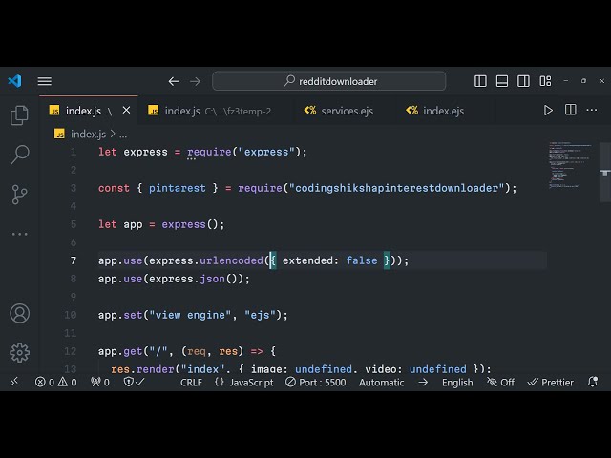Toggle the secondary side bar layout button

coord(522,81)
